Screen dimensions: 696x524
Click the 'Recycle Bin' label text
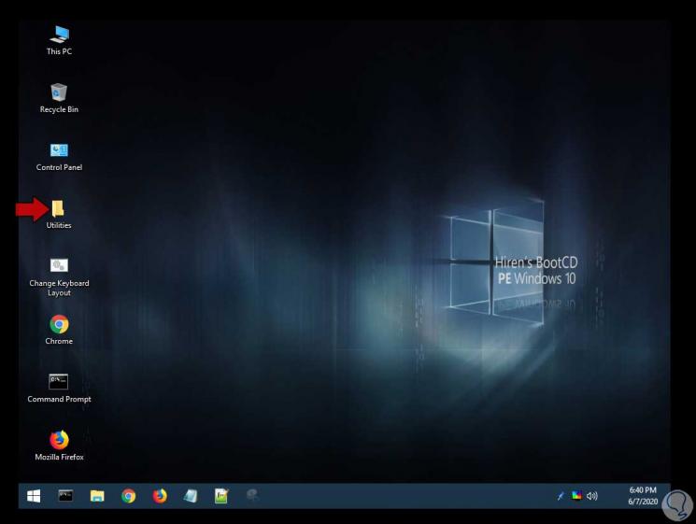[x=59, y=109]
